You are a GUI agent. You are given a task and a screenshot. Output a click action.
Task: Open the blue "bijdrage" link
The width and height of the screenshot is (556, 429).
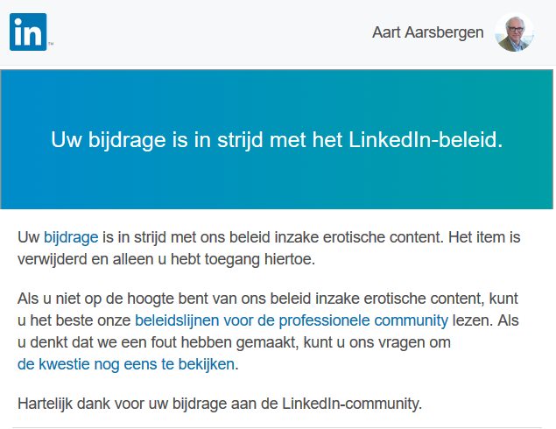point(71,236)
